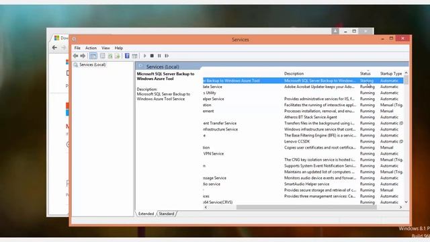The image size is (430, 242).
Task: Click the Restart Service icon
Action: [167, 56]
